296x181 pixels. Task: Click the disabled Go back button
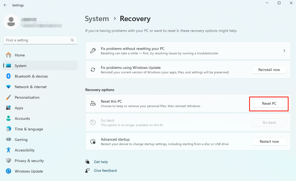click(x=269, y=122)
